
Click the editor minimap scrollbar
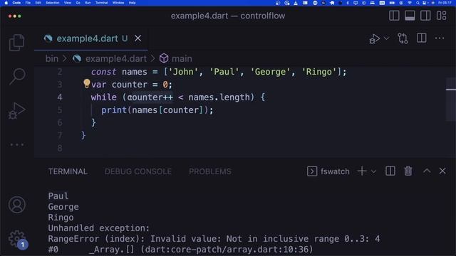coord(451,100)
